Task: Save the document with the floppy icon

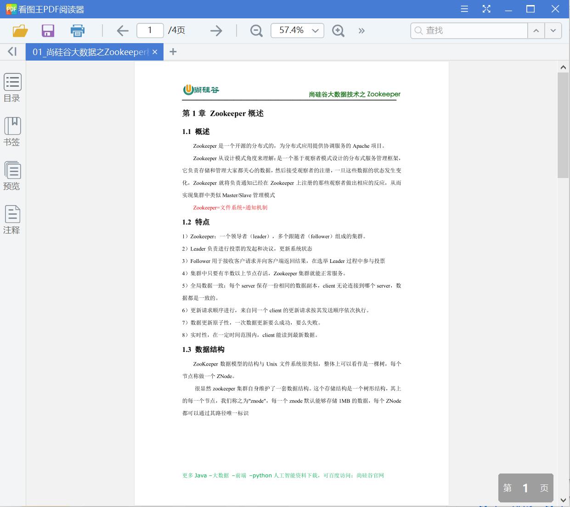Action: pos(48,31)
